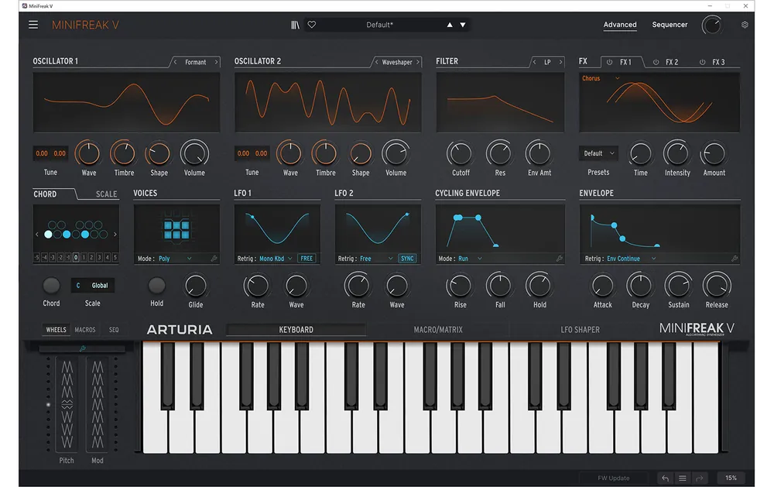
Task: Toggle LFO 2 SYNC mode
Action: [407, 259]
